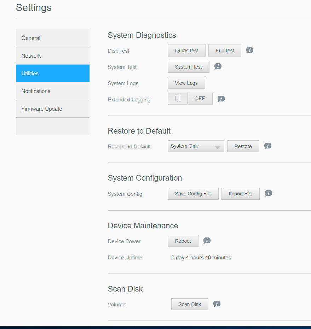The height and width of the screenshot is (329, 311).
Task: Open the General settings tab
Action: [53, 38]
